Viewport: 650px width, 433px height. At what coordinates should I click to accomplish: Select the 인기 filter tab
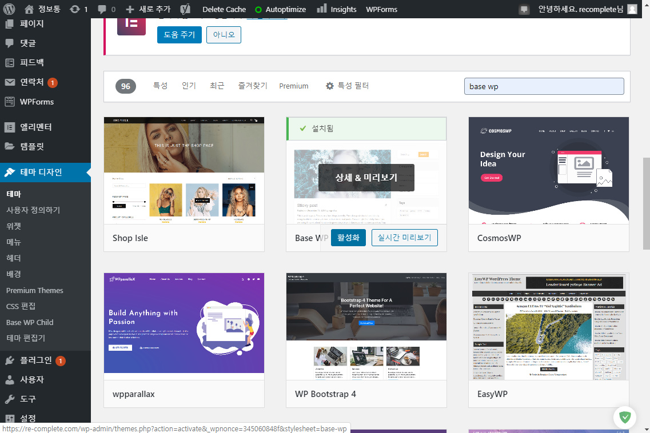point(189,86)
